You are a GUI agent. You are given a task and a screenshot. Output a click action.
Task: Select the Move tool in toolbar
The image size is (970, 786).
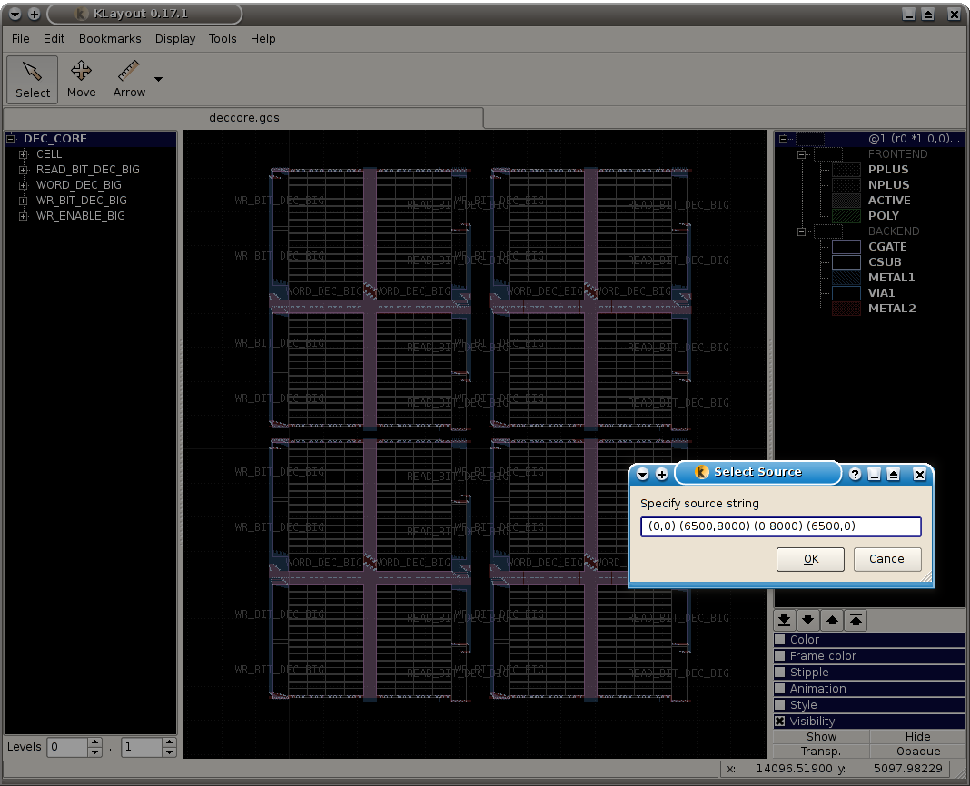click(81, 79)
